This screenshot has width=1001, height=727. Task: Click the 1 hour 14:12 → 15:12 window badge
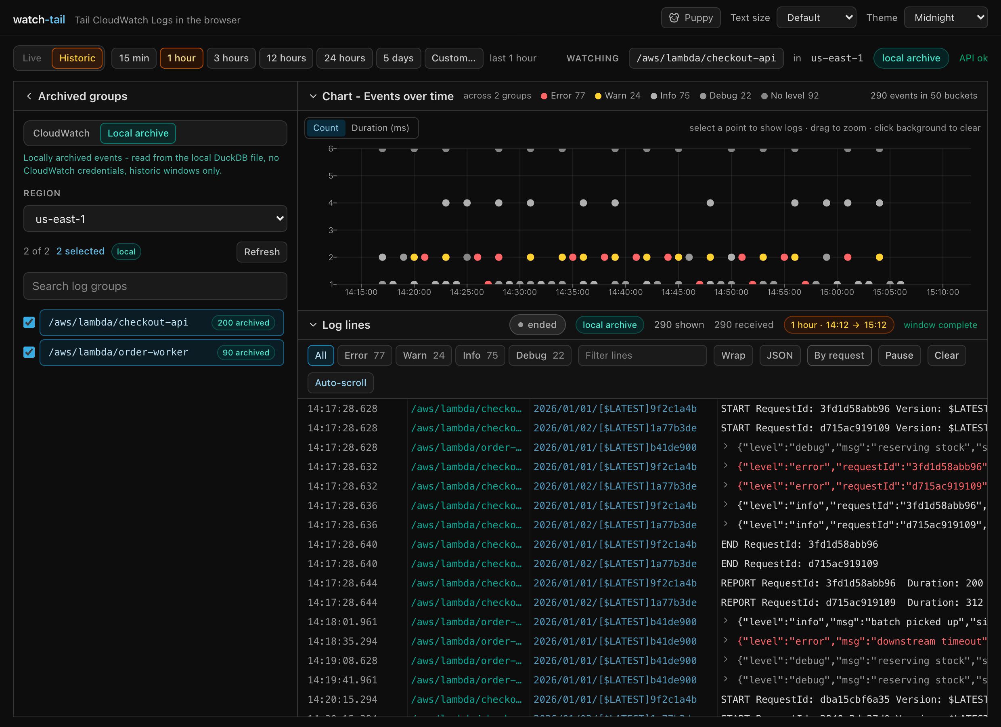pyautogui.click(x=839, y=325)
